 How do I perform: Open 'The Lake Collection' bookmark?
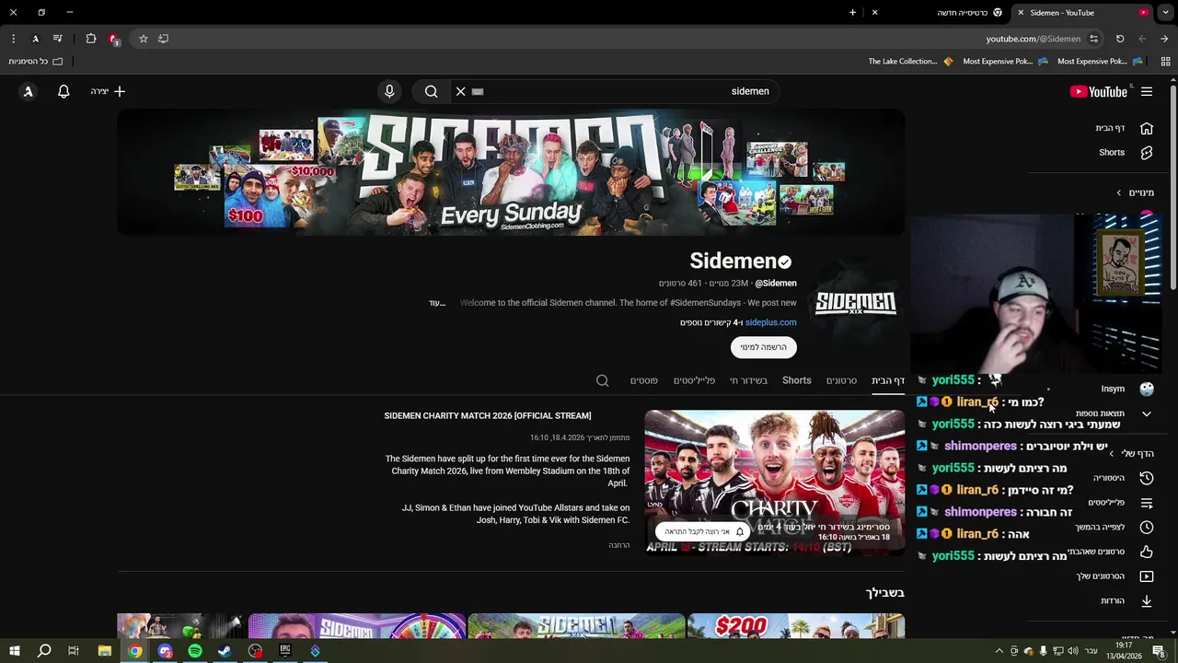(910, 62)
